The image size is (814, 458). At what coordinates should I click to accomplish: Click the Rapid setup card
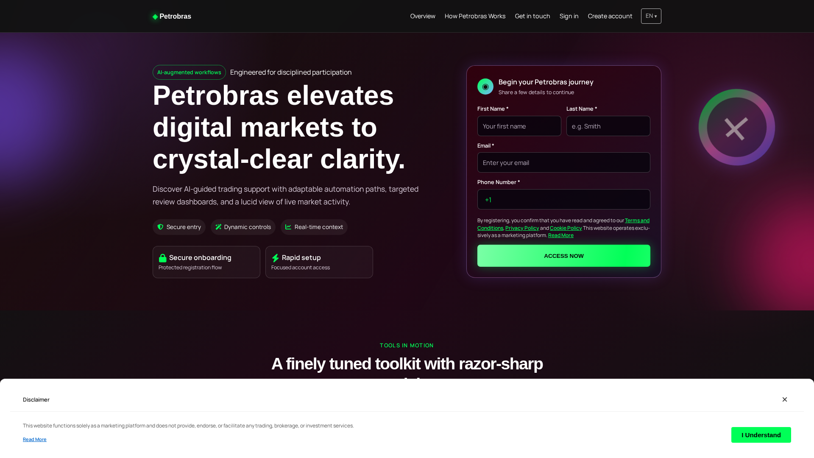[319, 262]
